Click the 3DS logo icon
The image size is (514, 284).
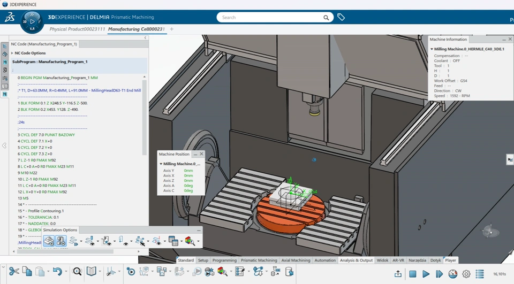coord(10,17)
